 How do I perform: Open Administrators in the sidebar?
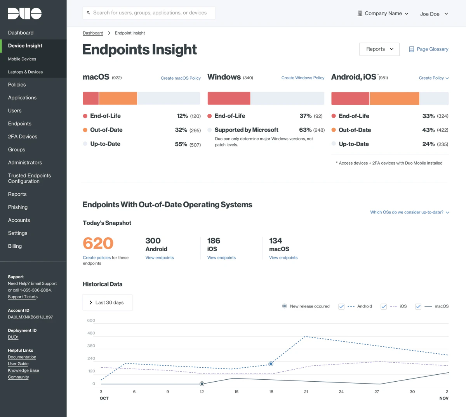click(x=25, y=163)
